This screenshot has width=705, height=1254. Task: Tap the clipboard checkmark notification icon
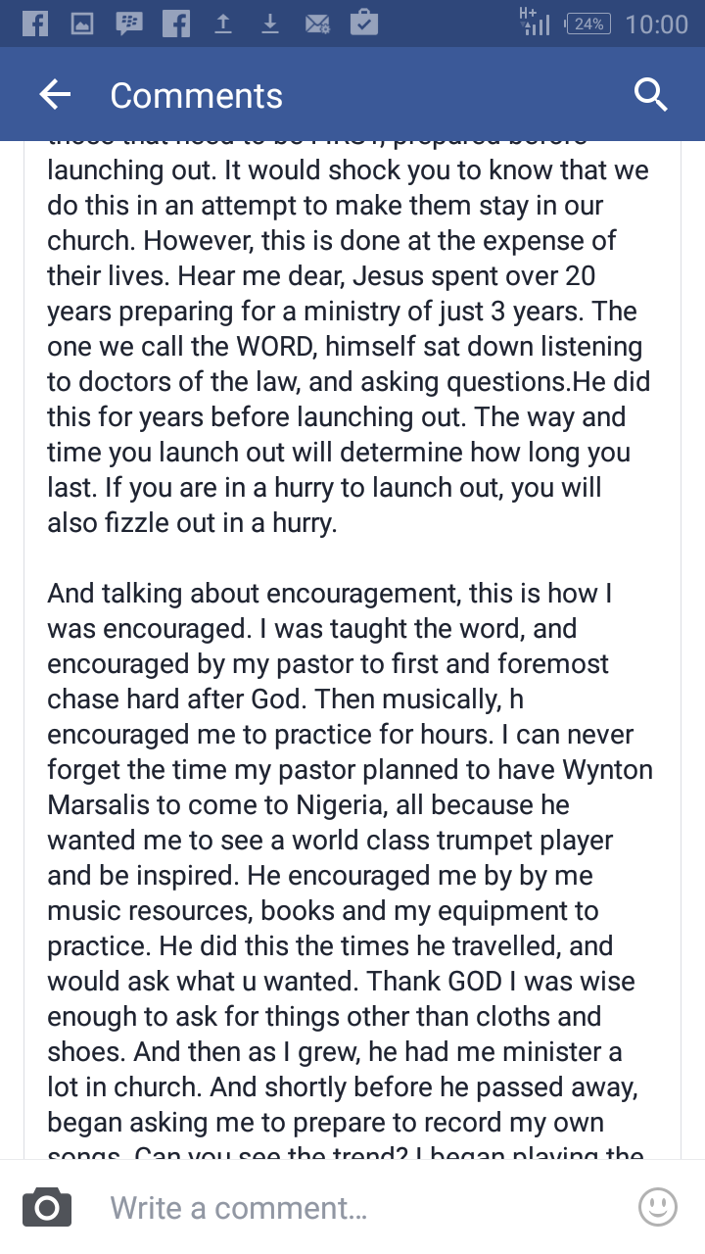364,24
